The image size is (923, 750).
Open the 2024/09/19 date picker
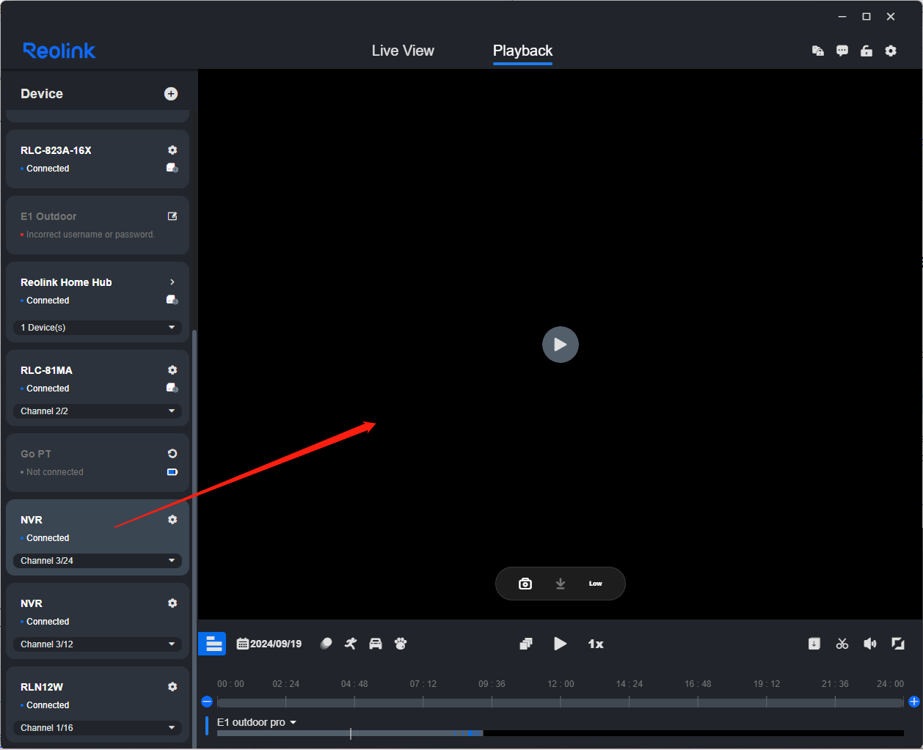269,644
